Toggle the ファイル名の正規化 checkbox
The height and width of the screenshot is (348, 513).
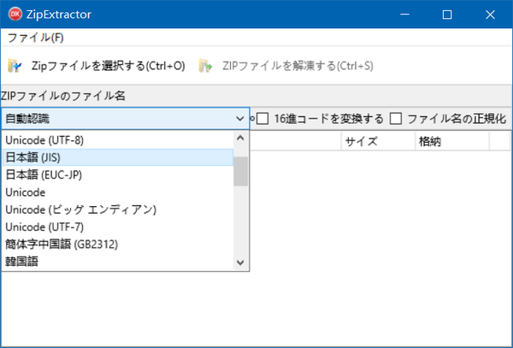coord(396,119)
